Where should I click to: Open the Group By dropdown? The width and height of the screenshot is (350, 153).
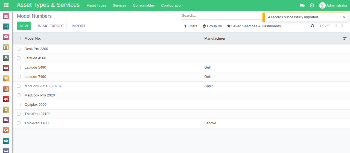pyautogui.click(x=212, y=26)
